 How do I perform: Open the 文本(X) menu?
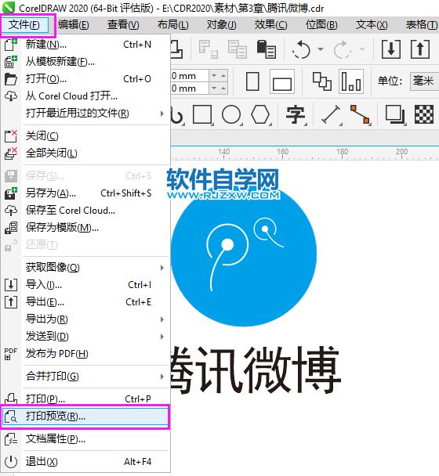pyautogui.click(x=372, y=24)
